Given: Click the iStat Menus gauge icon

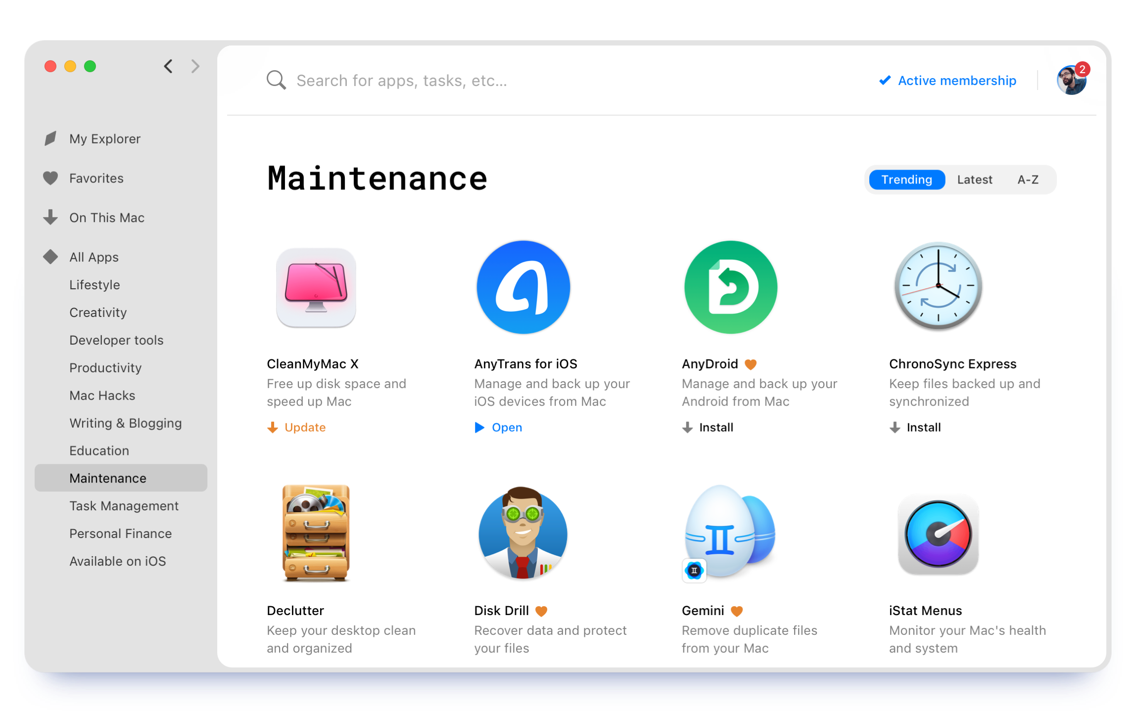Looking at the screenshot, I should click(938, 534).
